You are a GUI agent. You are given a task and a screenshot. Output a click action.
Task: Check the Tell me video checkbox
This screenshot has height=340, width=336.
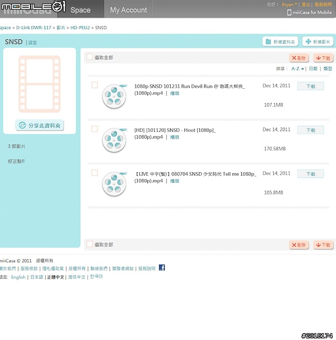click(95, 173)
